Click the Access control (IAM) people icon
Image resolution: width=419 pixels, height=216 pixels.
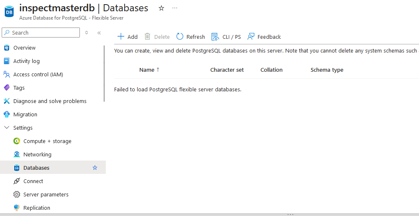[x=7, y=75]
